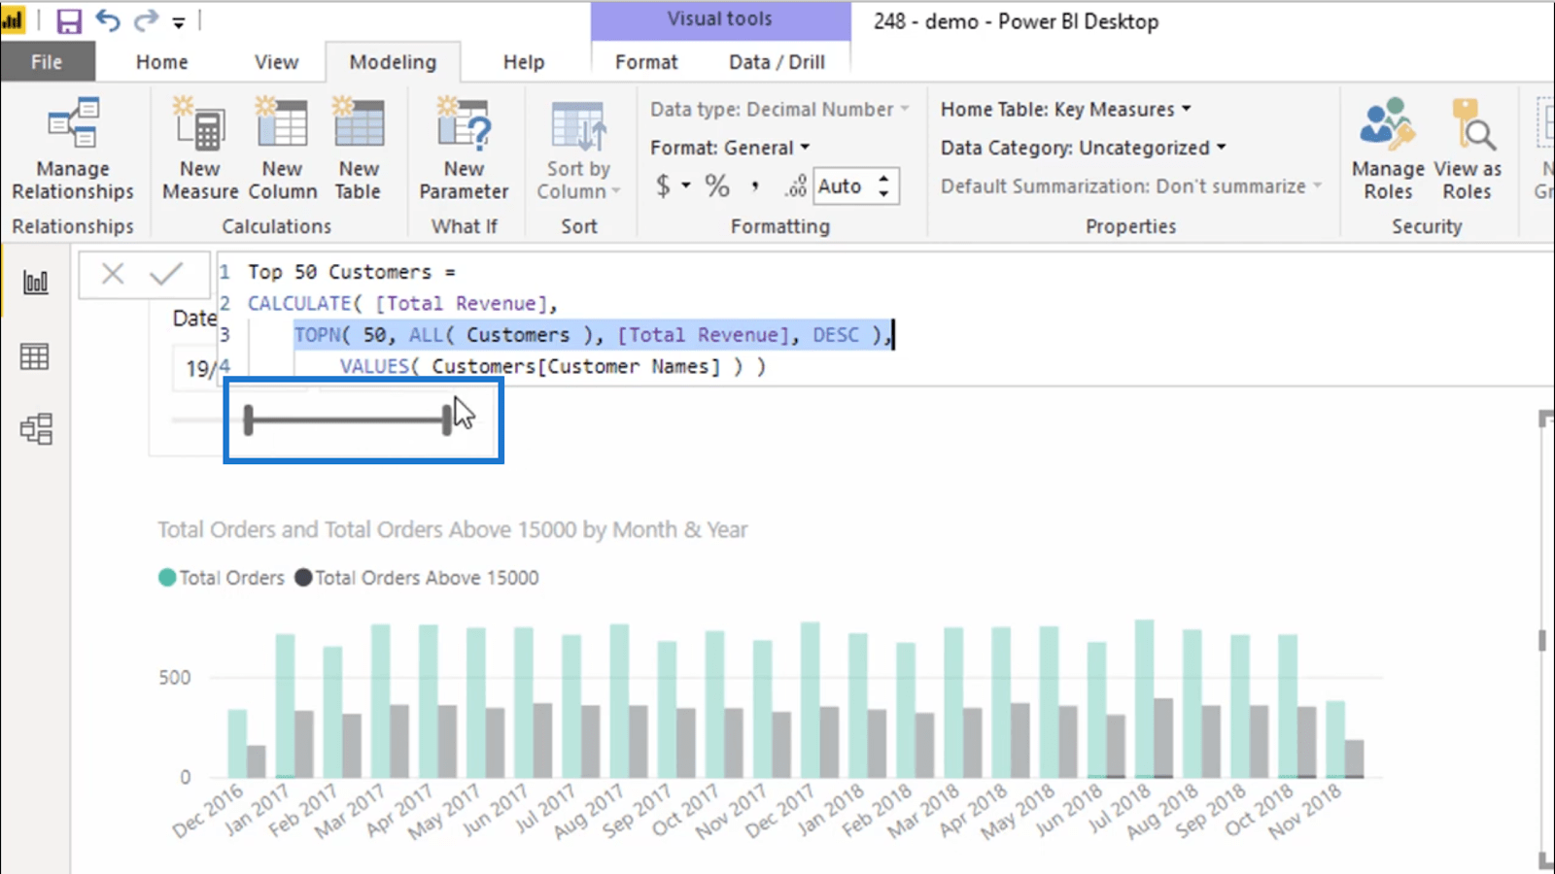Switch to the View ribbon tab

pos(276,62)
